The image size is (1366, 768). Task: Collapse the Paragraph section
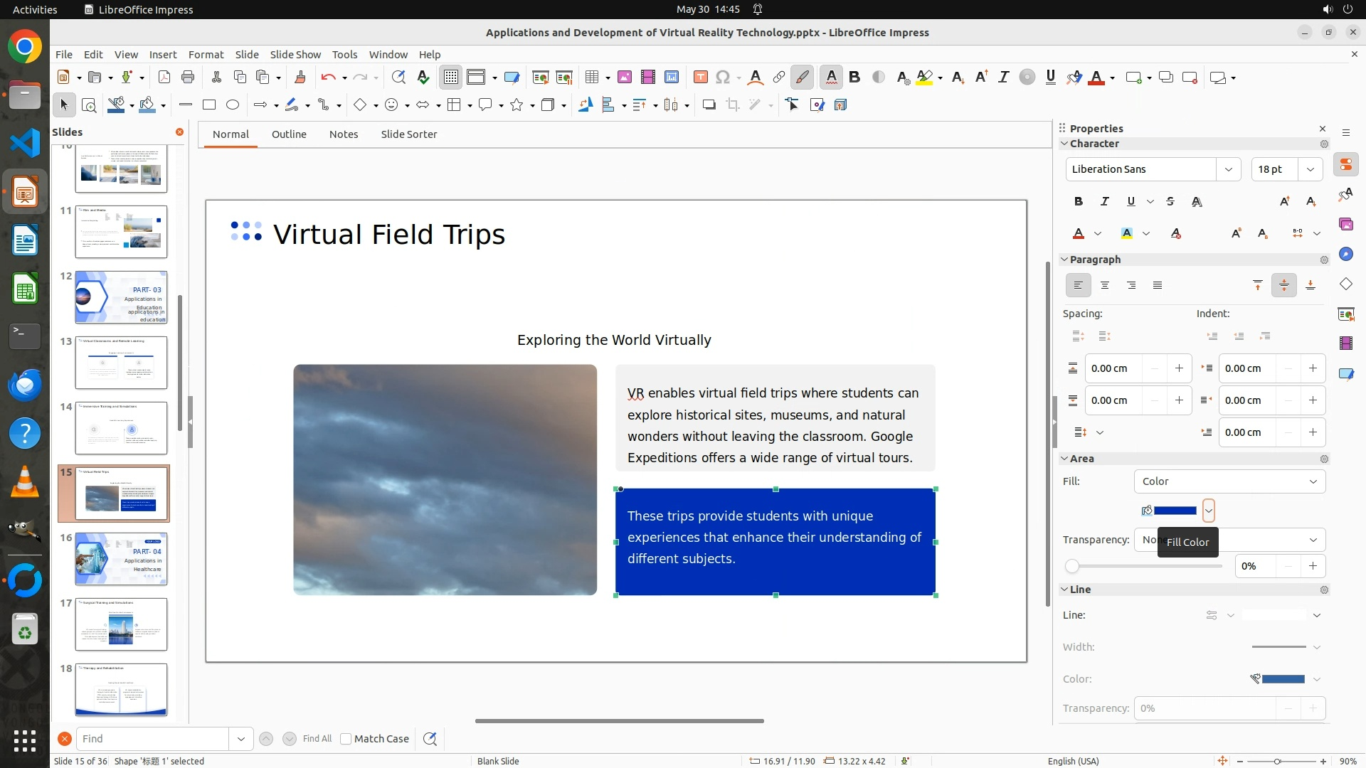1065,260
